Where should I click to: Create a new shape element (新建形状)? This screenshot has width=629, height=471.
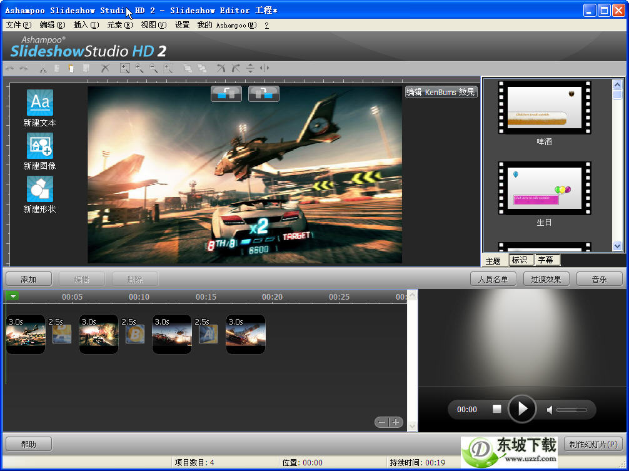[39, 195]
